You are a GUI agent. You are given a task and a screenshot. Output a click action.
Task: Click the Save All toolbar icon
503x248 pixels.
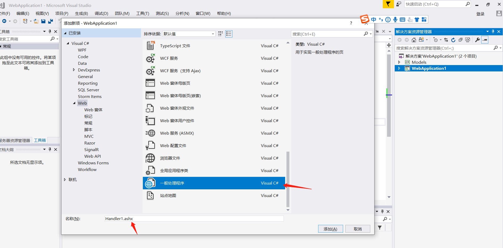51,21
